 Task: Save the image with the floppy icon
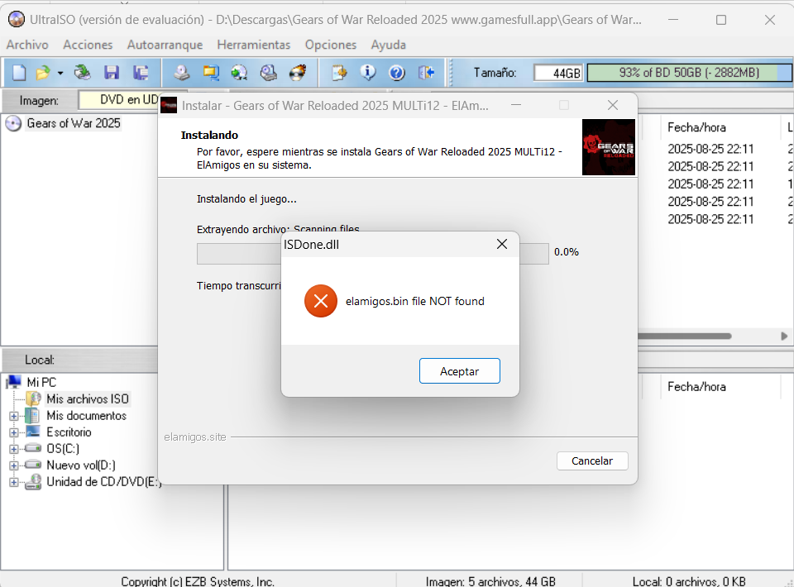pos(112,73)
